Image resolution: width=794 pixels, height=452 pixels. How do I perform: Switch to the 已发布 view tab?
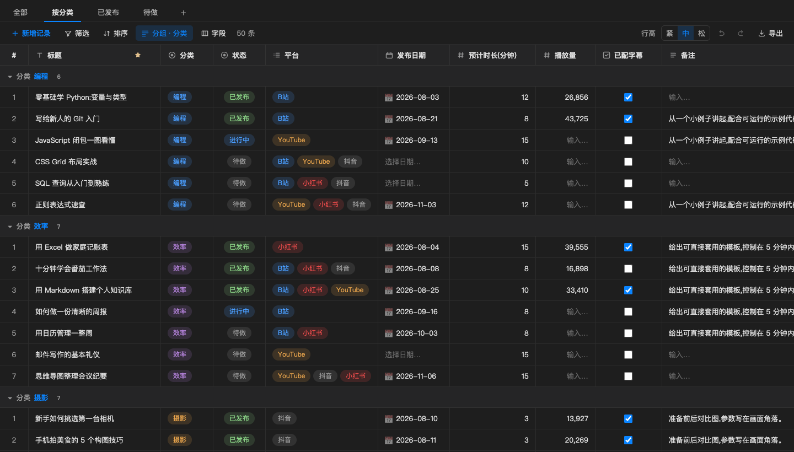pyautogui.click(x=108, y=12)
